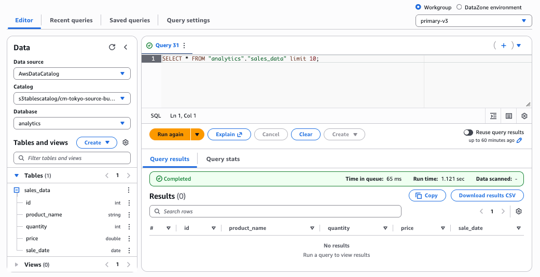Open the Database analytics dropdown
Screen dimensions: 540x277
tap(72, 123)
